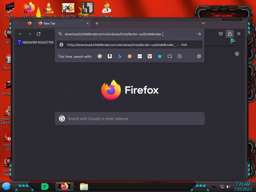This screenshot has height=192, width=256.
Task: Expand the list all tabs chevron
Action: (x=203, y=23)
